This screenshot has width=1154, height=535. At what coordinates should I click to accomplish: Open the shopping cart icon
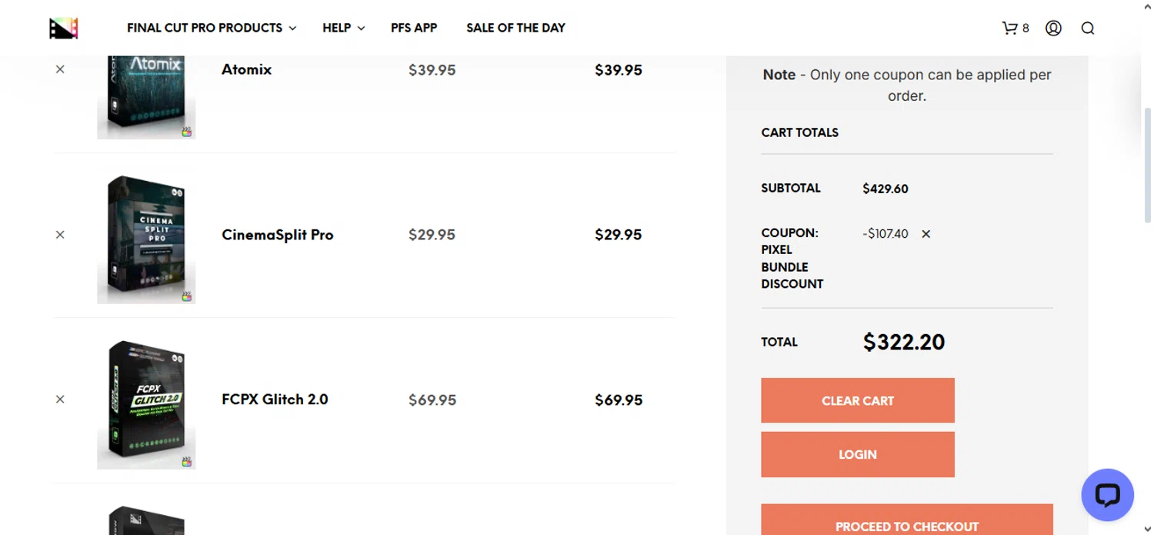click(1009, 28)
